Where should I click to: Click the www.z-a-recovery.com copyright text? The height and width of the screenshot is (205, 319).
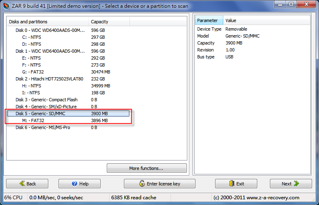point(256,198)
